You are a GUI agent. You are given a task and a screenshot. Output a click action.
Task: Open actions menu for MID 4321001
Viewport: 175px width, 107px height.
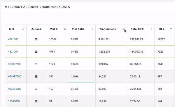point(36,52)
